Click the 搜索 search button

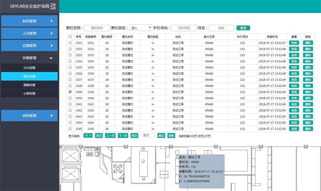pyautogui.click(x=243, y=27)
